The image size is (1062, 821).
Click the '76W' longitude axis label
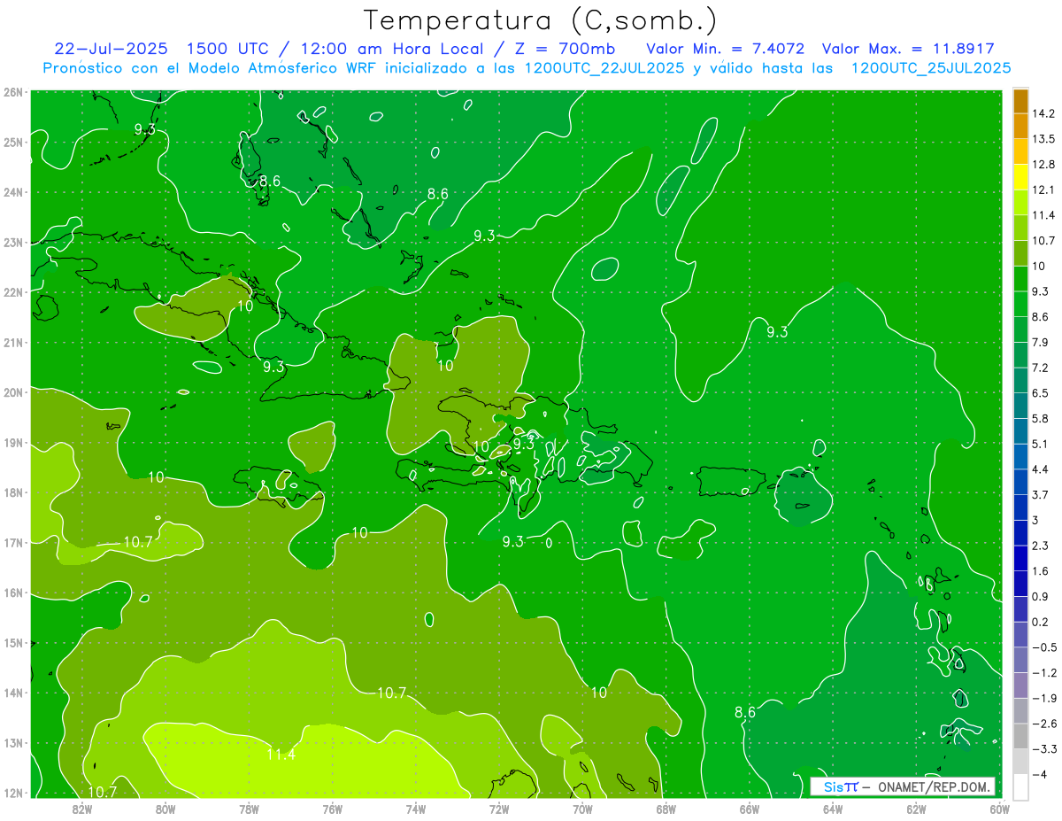(x=333, y=808)
